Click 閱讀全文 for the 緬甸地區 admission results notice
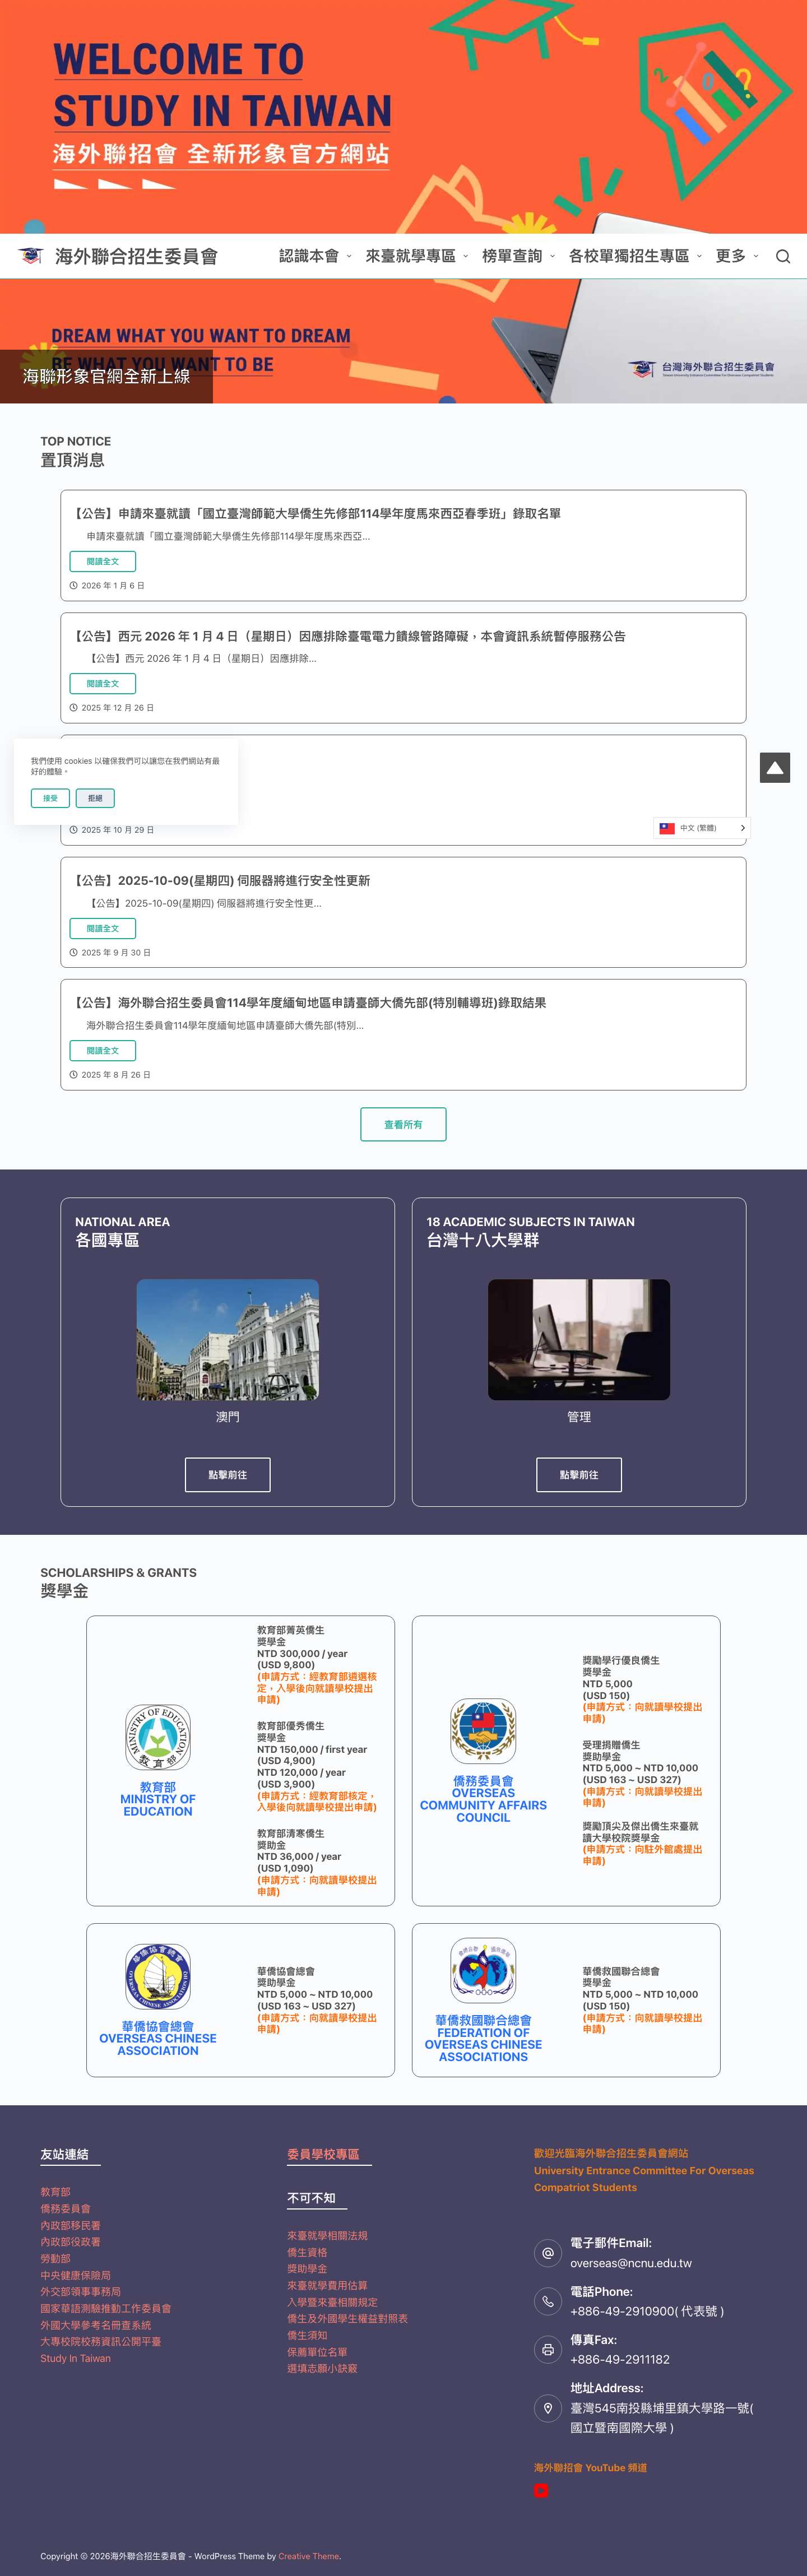The image size is (807, 2576). 102,1051
